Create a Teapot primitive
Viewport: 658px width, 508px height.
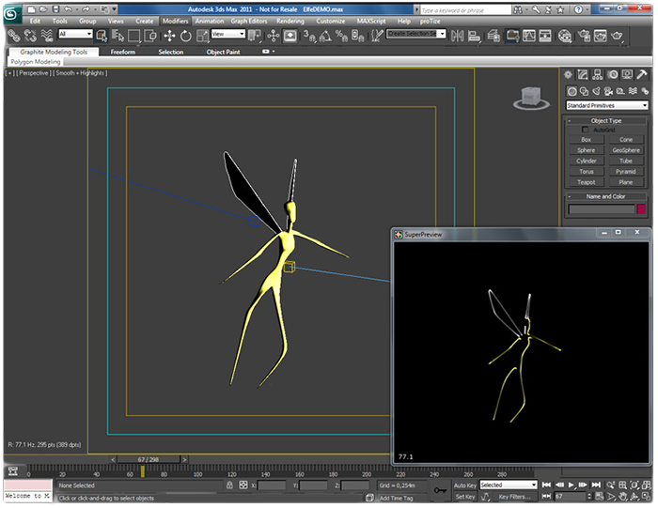coord(586,182)
